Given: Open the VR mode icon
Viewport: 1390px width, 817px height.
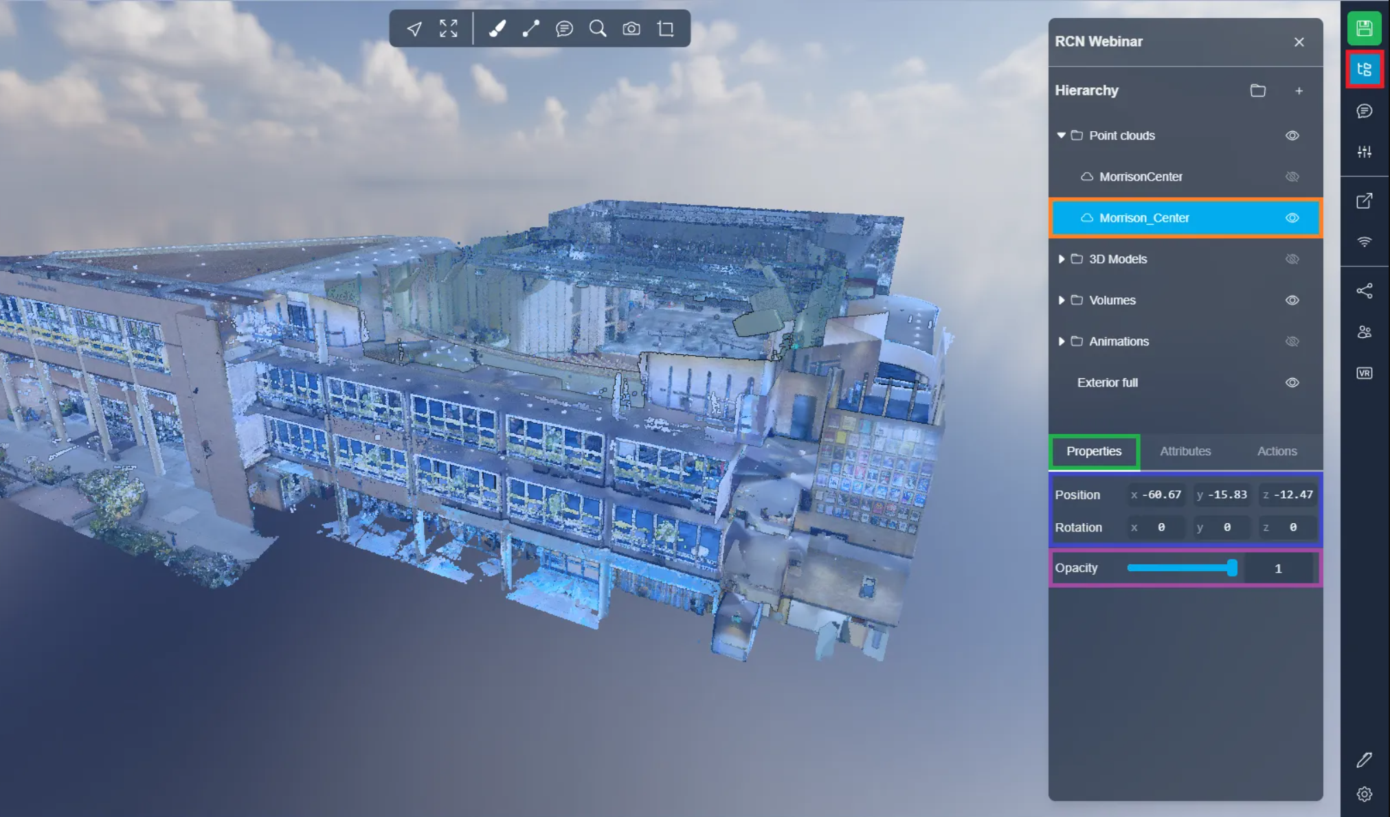Looking at the screenshot, I should click(1364, 373).
